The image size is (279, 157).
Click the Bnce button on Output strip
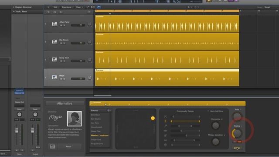click(38, 147)
